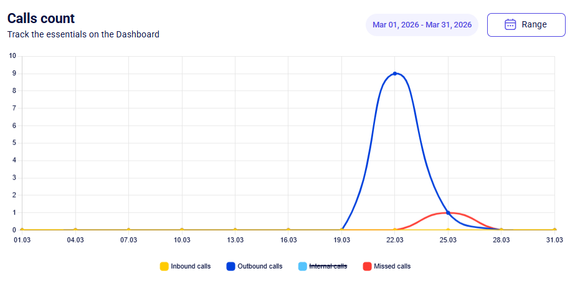
Task: Click the yellow Inbound calls color swatch
Action: point(164,266)
